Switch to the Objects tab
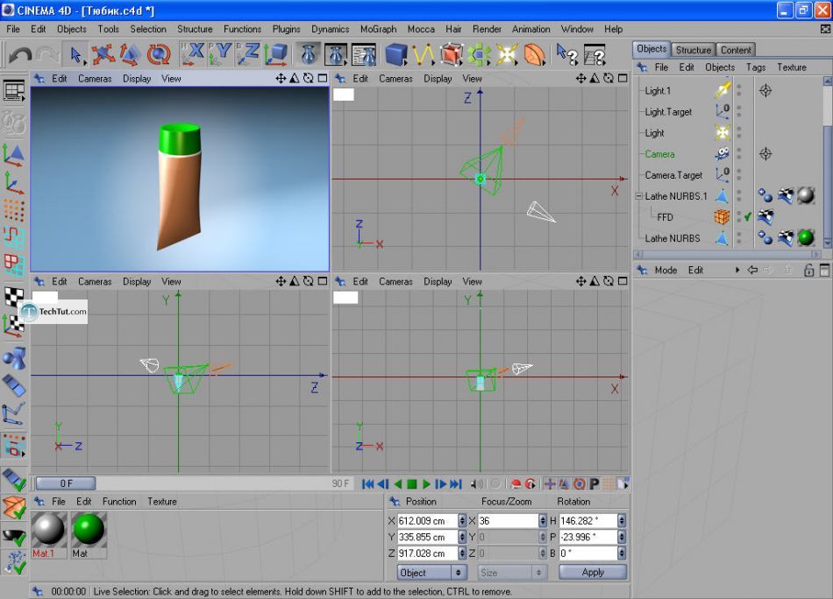The height and width of the screenshot is (599, 833). pos(651,49)
